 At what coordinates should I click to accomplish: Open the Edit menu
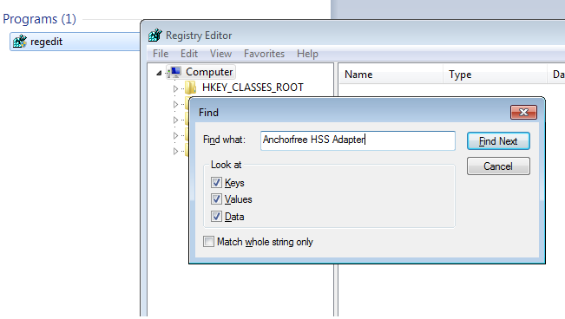click(189, 54)
